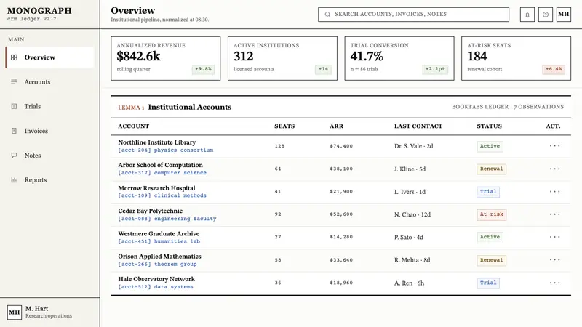Screen dimensions: 582x327
Task: Click the [acct-266] theorem group tag
Action: coord(157,265)
